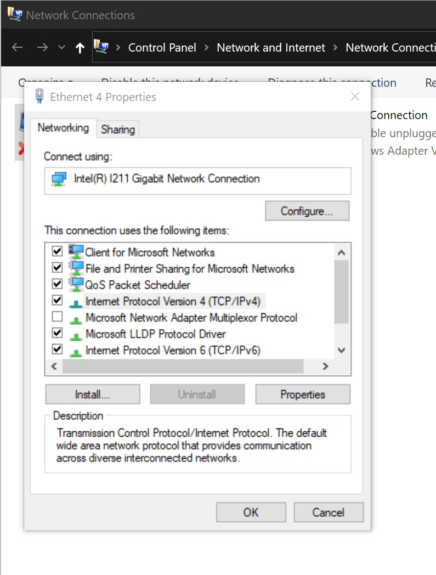Image resolution: width=436 pixels, height=575 pixels.
Task: Click the Control Panel address bar icon
Action: point(101,47)
